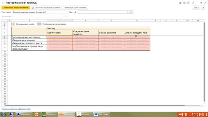Select the Лакокрасочные материалы row label

29,37
